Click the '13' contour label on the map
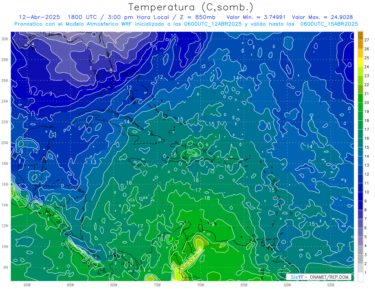Viewport: 375px width, 289px height. 93,162
